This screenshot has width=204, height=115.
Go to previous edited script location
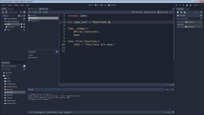point(171,12)
